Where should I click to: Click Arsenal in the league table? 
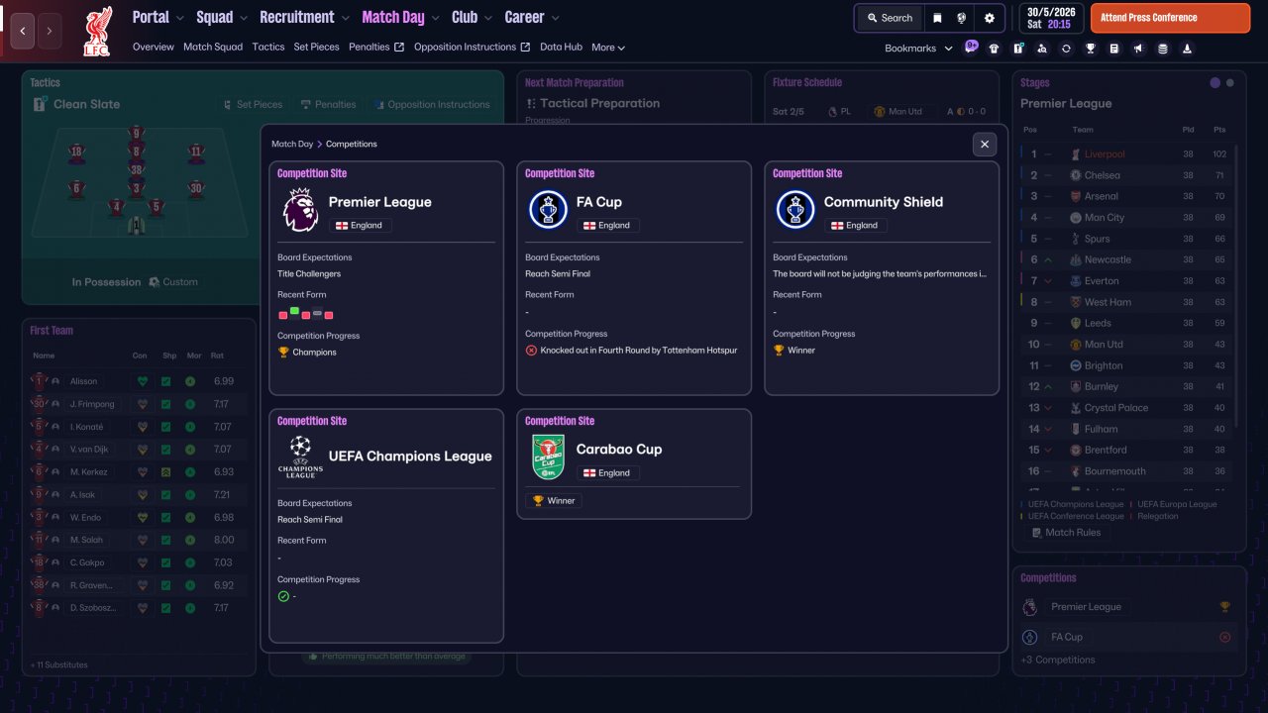(x=1102, y=196)
